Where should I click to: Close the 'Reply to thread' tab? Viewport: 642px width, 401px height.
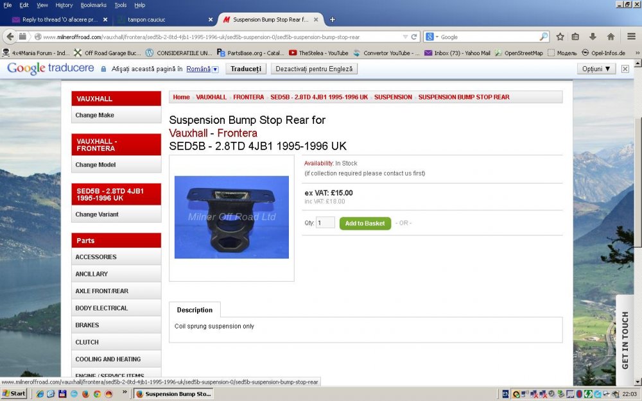click(x=105, y=20)
